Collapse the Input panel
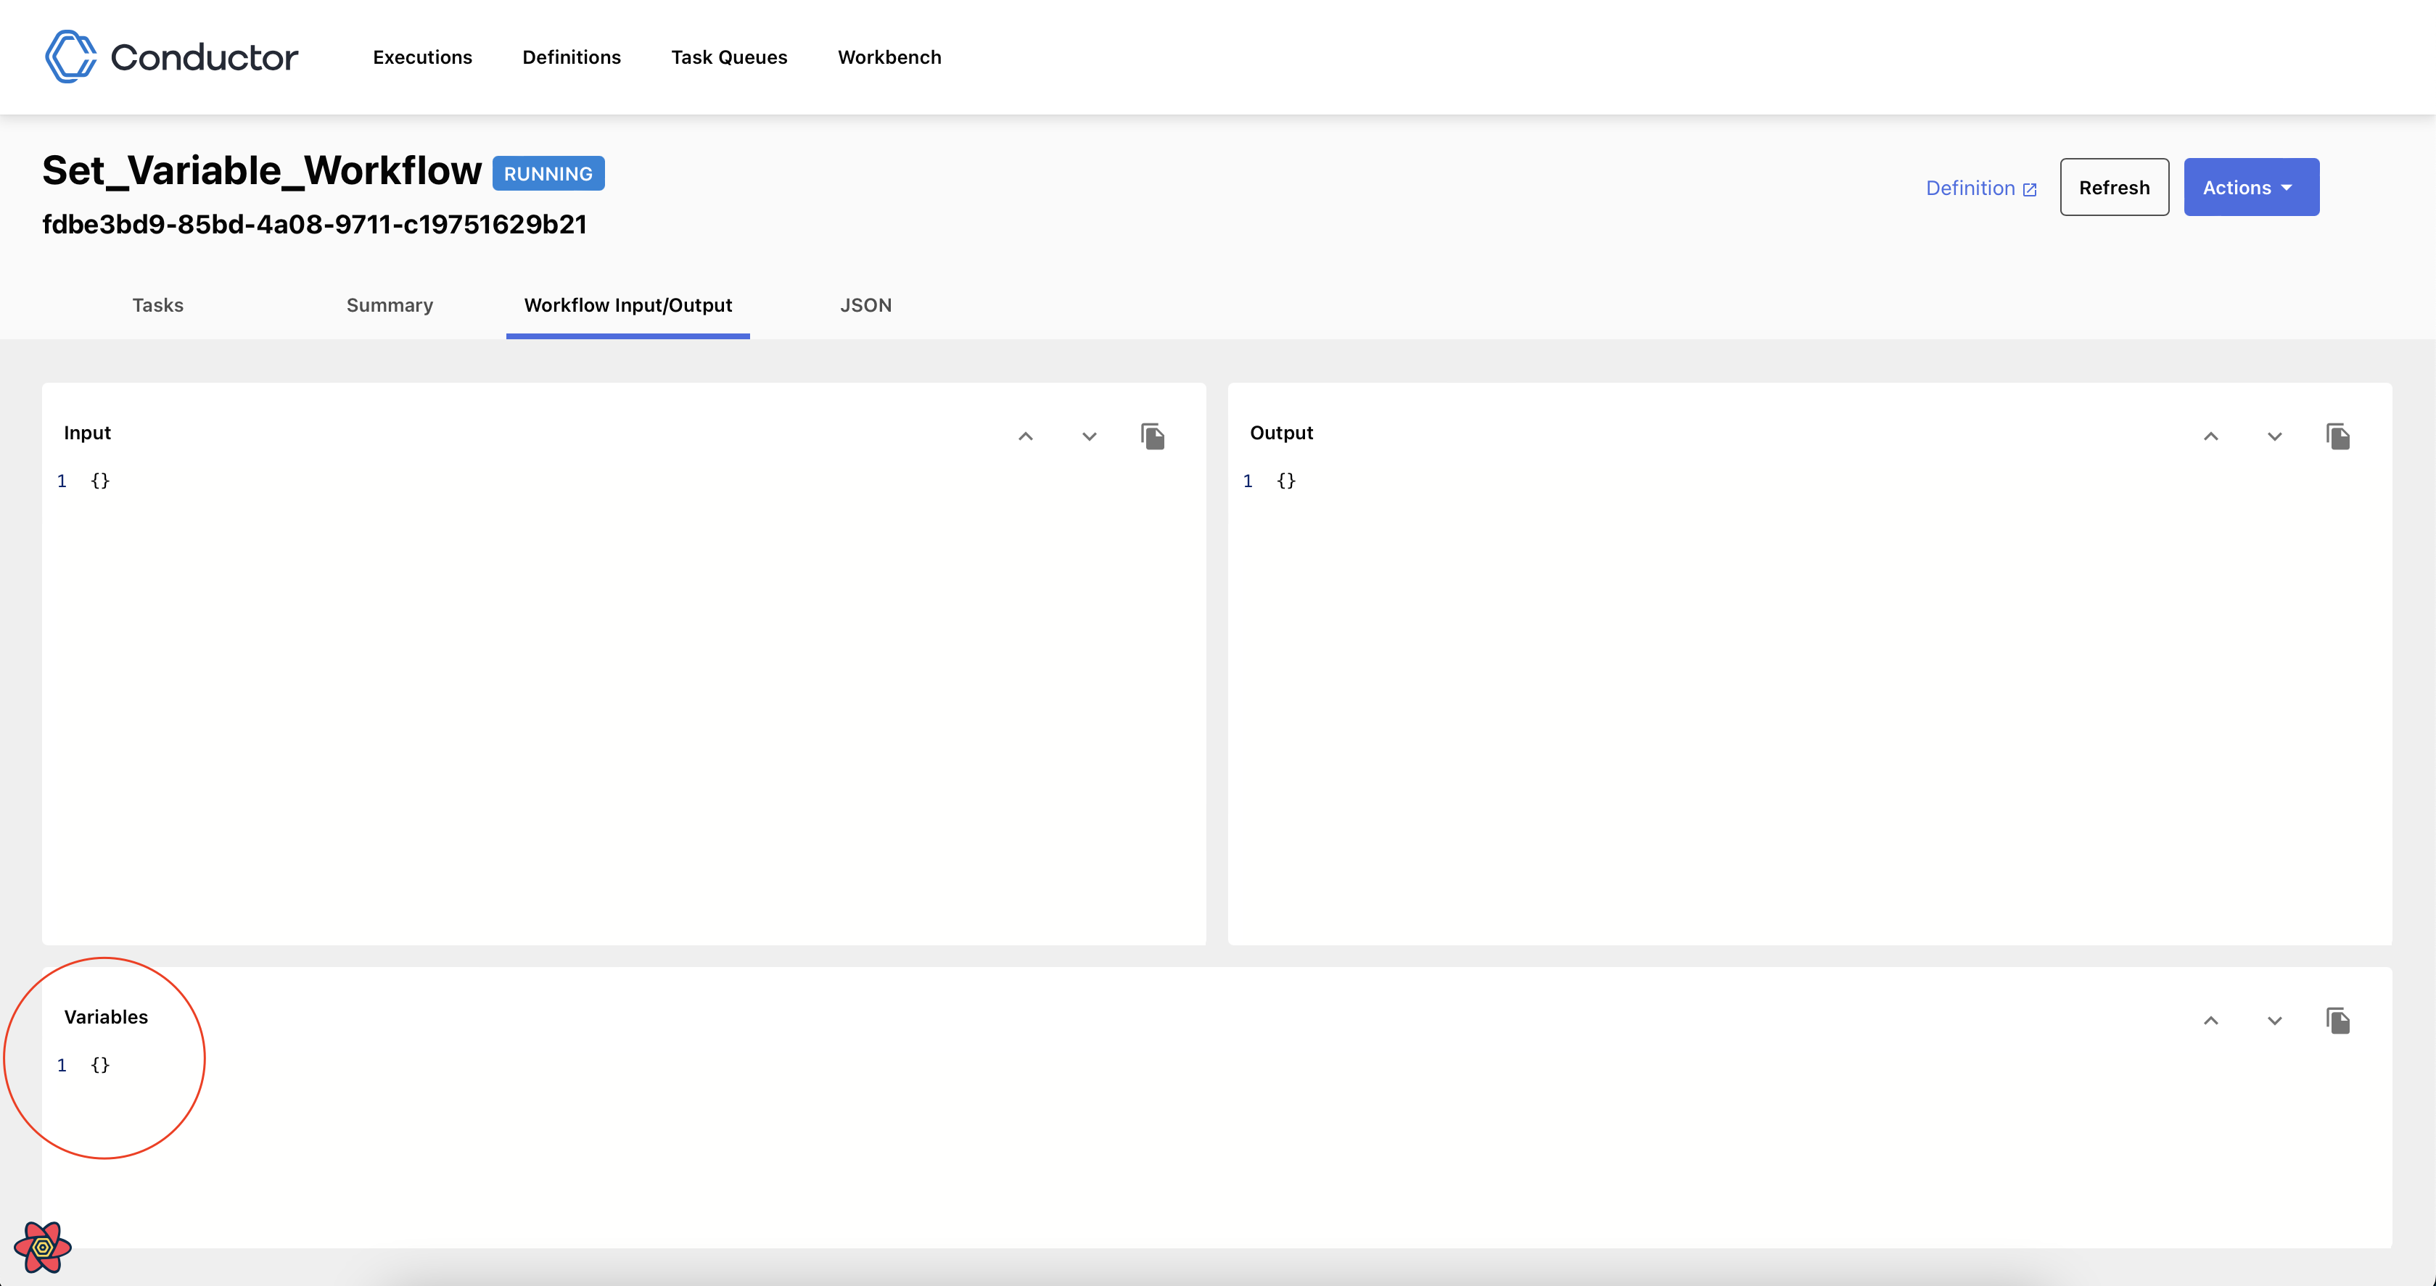 [1025, 436]
